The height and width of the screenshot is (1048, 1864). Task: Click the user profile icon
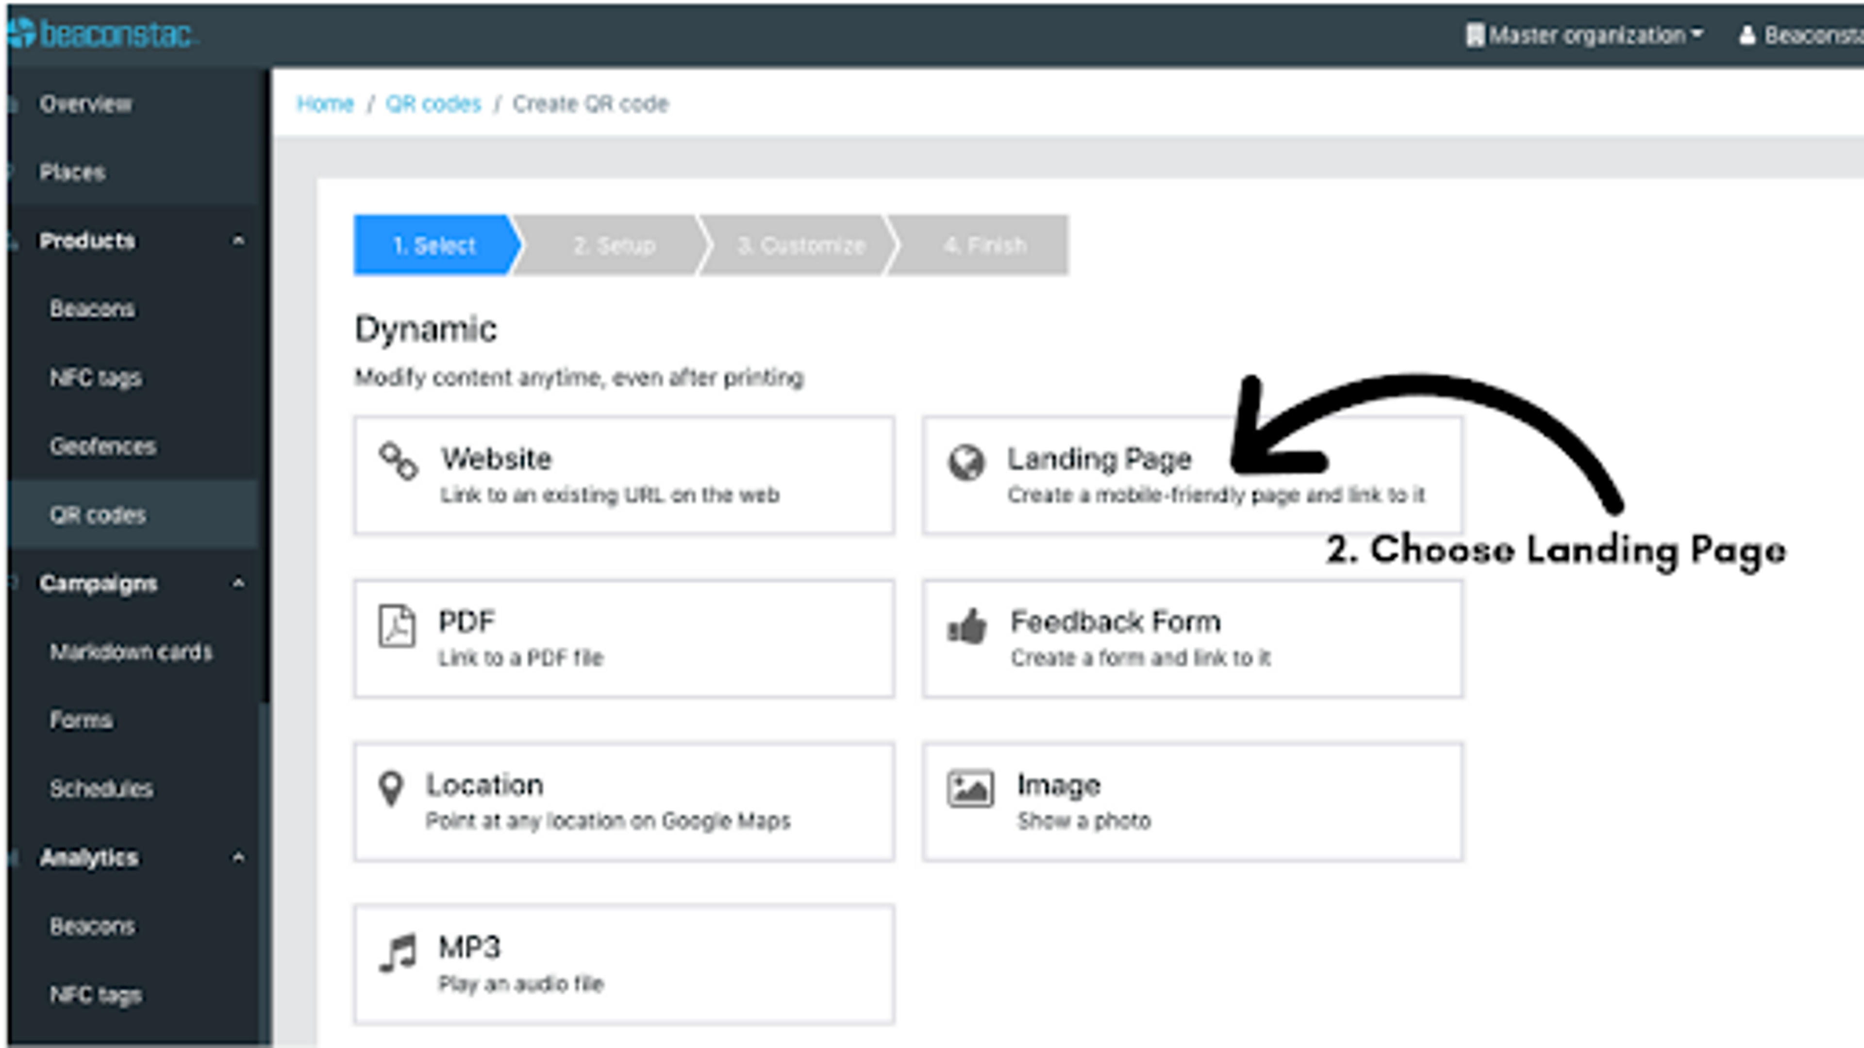click(1747, 35)
